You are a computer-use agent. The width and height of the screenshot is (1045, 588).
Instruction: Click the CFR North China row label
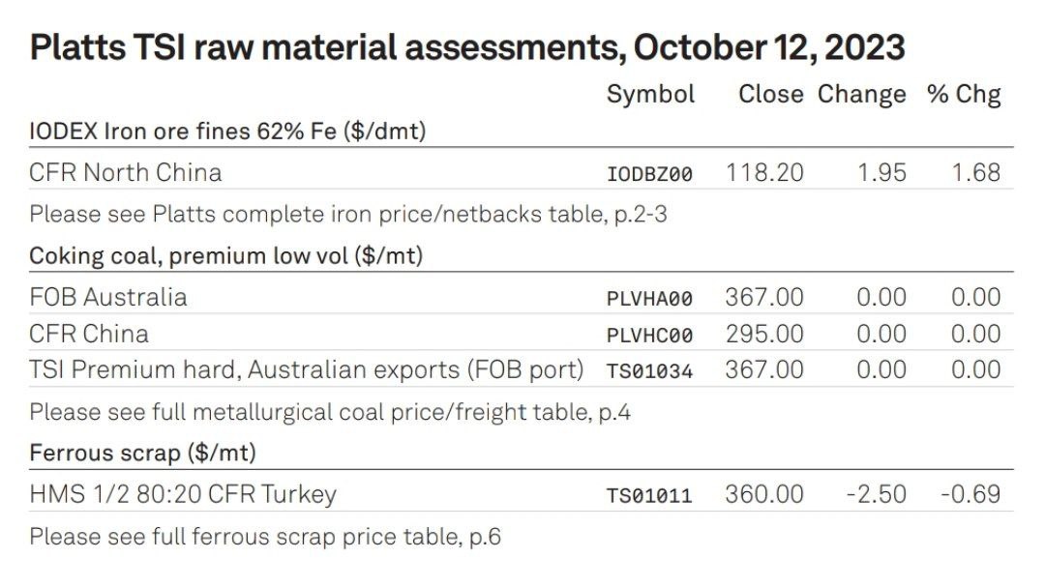(125, 173)
